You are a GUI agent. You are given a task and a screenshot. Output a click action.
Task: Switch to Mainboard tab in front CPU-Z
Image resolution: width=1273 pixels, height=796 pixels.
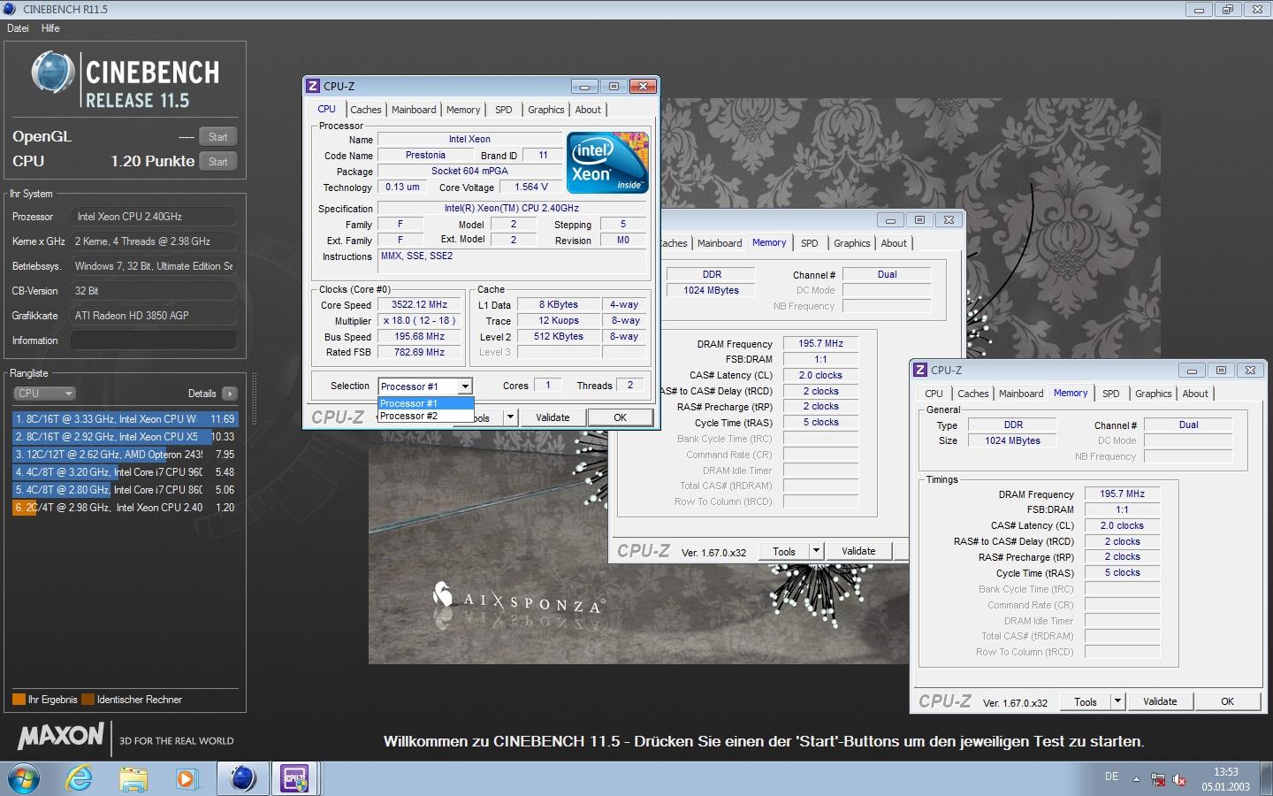pyautogui.click(x=414, y=110)
